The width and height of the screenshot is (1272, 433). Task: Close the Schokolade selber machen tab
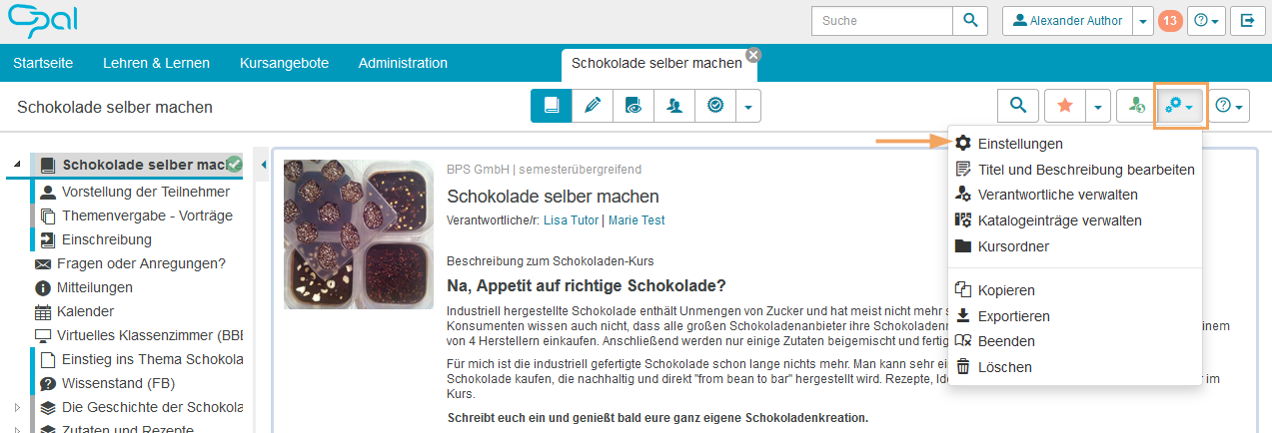pos(753,55)
